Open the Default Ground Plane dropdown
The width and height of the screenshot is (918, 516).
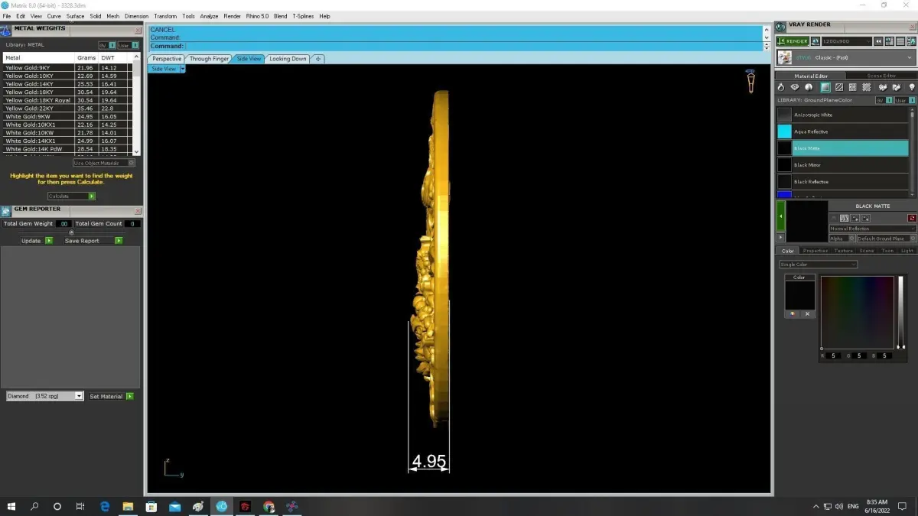(886, 239)
